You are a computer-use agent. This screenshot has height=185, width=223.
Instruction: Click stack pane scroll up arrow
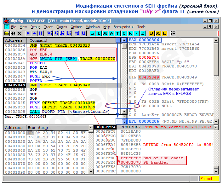point(216,128)
